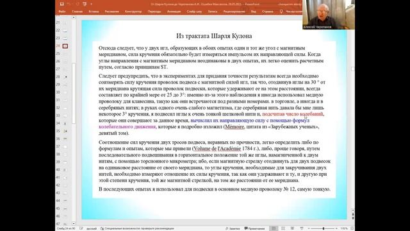Click the slide title 'Из трактата Шарля Кулона'
The image size is (410, 231).
coord(214,36)
